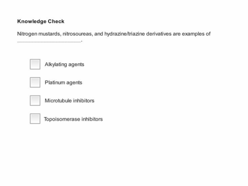Click the word 'nitrosoureas' in the question
Viewport: 248px width, 186px height.
click(78, 34)
